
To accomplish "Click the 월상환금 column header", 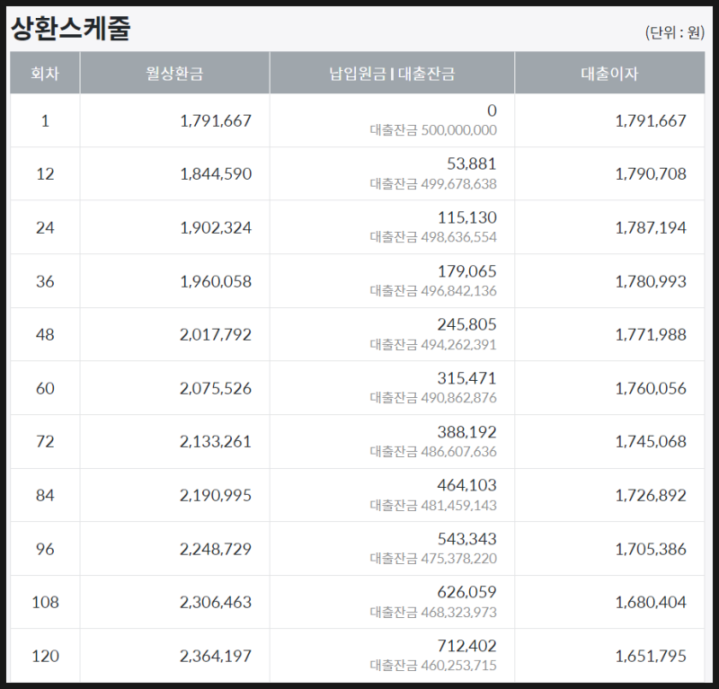I will pos(174,74).
